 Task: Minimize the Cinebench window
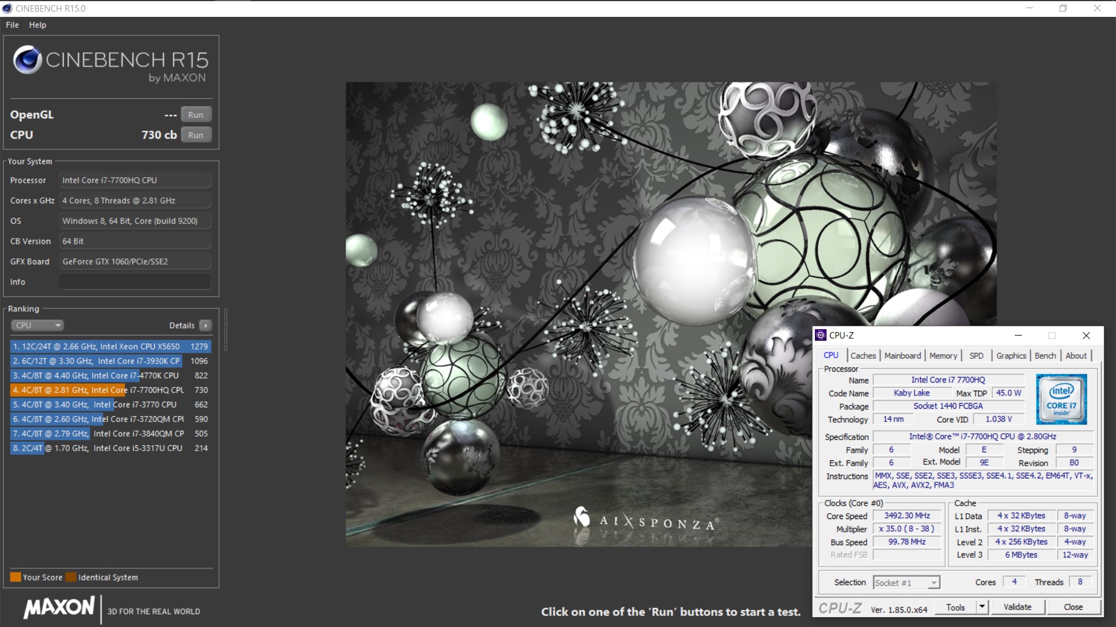[x=1029, y=8]
